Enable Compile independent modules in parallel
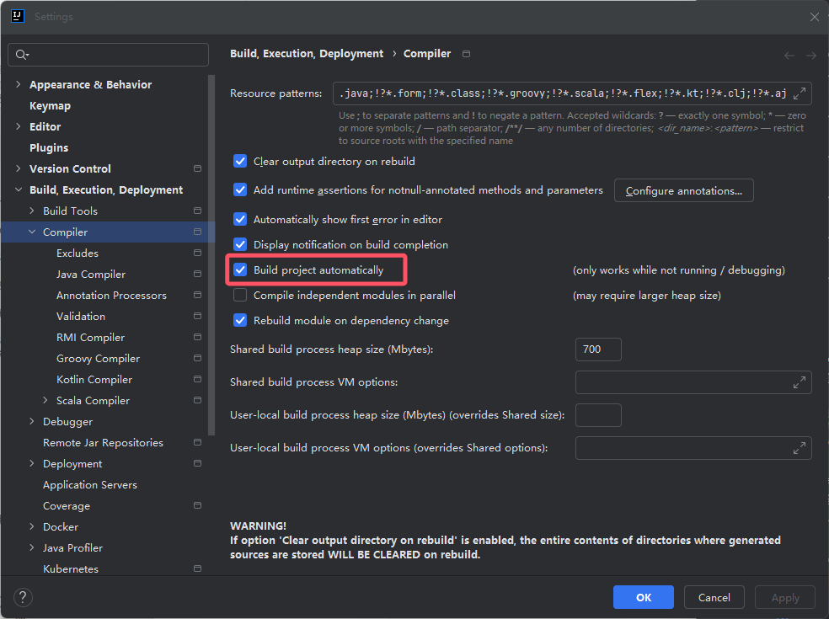829x619 pixels. click(240, 295)
